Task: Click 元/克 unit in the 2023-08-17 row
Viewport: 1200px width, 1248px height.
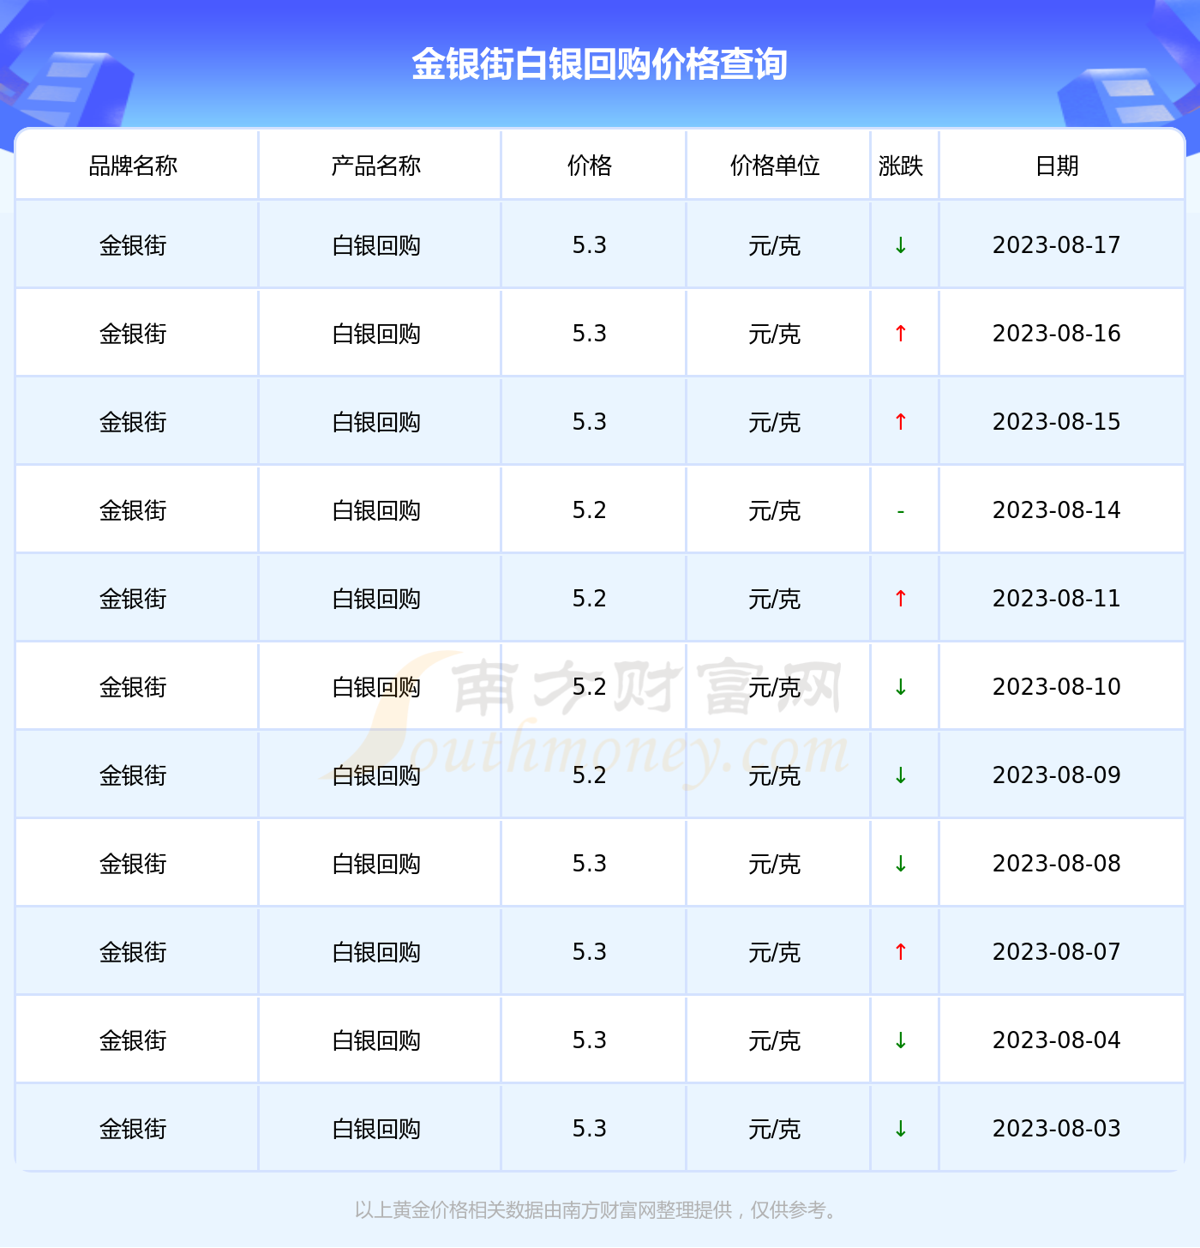Action: 775,246
